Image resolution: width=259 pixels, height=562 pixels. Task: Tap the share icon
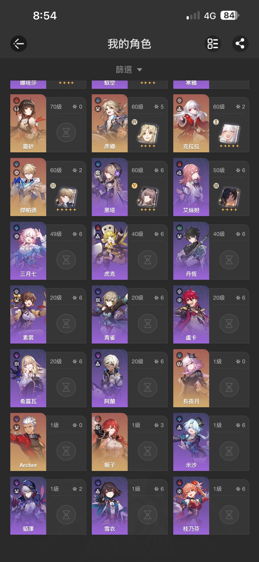coord(240,44)
